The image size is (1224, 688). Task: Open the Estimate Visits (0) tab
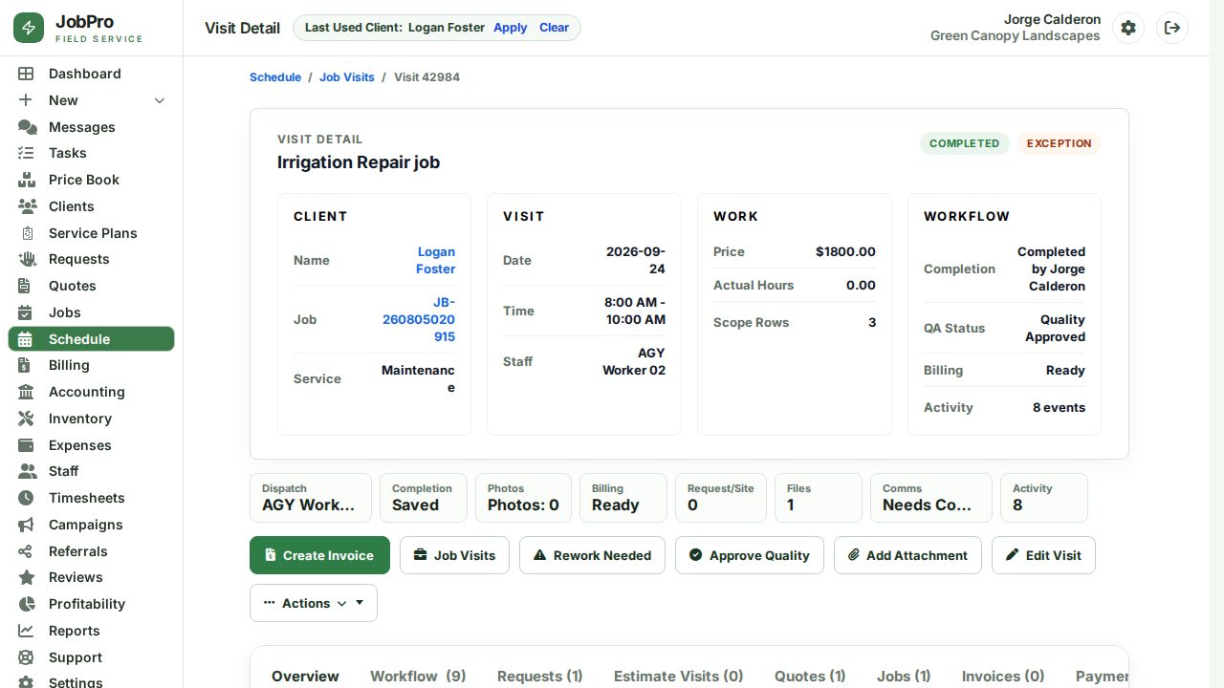coord(678,676)
